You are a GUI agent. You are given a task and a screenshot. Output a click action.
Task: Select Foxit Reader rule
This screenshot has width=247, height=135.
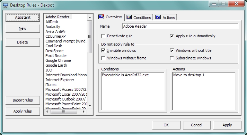tap(56, 56)
